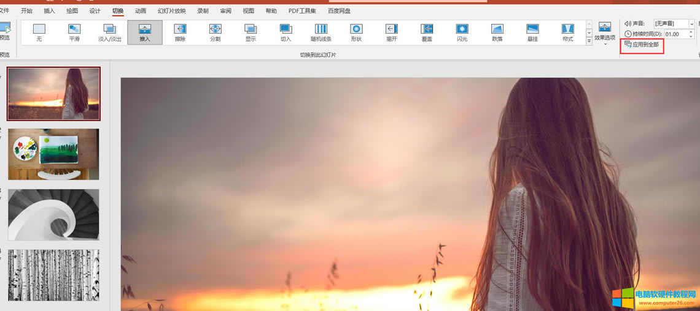Apply the 闪光 flash transition
700x311 pixels.
click(x=462, y=32)
